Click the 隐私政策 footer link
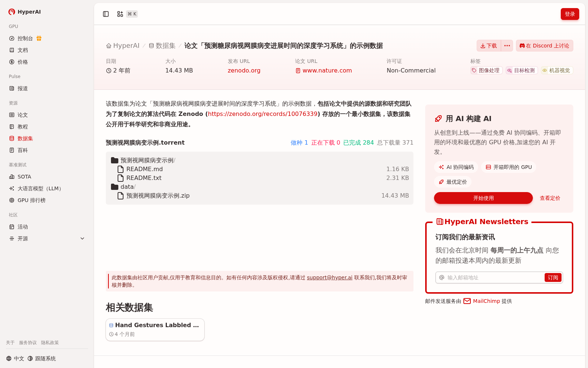The height and width of the screenshot is (368, 588). click(x=50, y=343)
